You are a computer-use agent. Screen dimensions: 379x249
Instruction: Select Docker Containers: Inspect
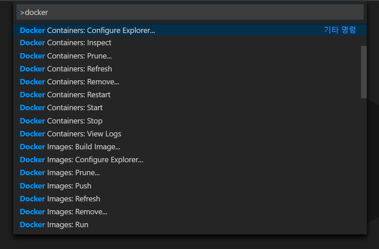190,43
